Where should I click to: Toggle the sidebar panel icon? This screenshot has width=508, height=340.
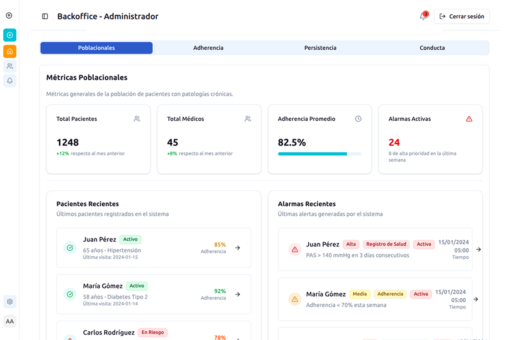pos(45,17)
